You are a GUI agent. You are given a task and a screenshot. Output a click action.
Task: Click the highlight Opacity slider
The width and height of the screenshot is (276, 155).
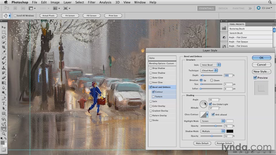(x=211, y=126)
